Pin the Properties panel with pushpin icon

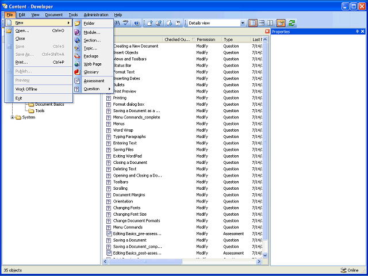[357, 32]
